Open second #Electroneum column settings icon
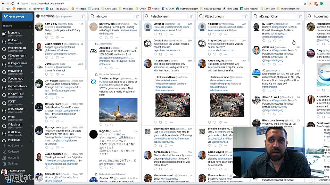This screenshot has height=185, width=330. (x=246, y=16)
